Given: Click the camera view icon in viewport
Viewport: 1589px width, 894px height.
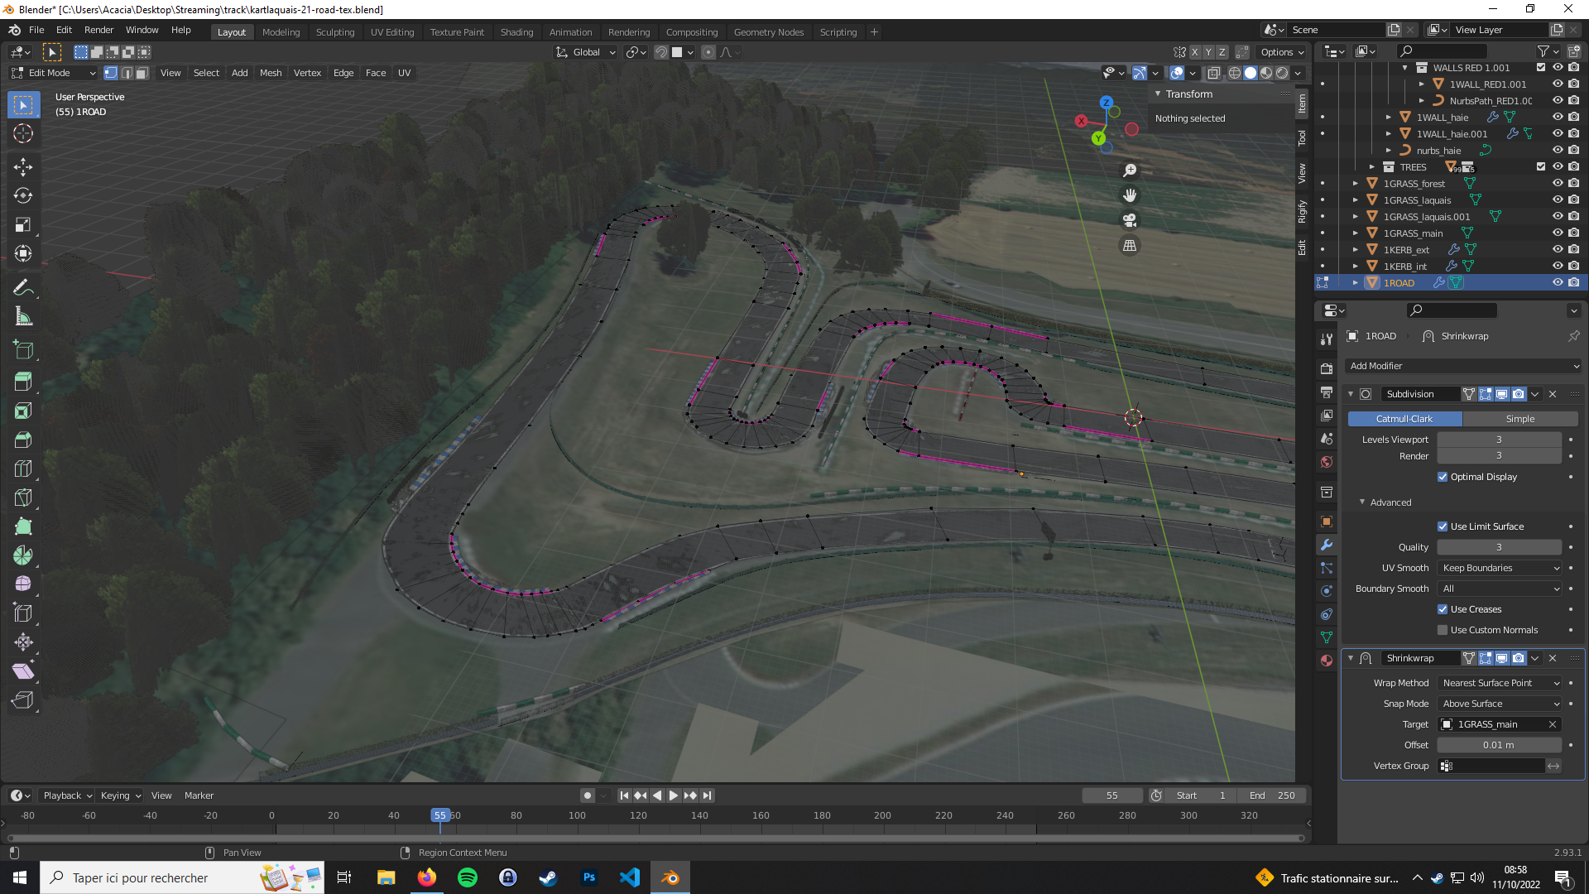Looking at the screenshot, I should [1130, 220].
